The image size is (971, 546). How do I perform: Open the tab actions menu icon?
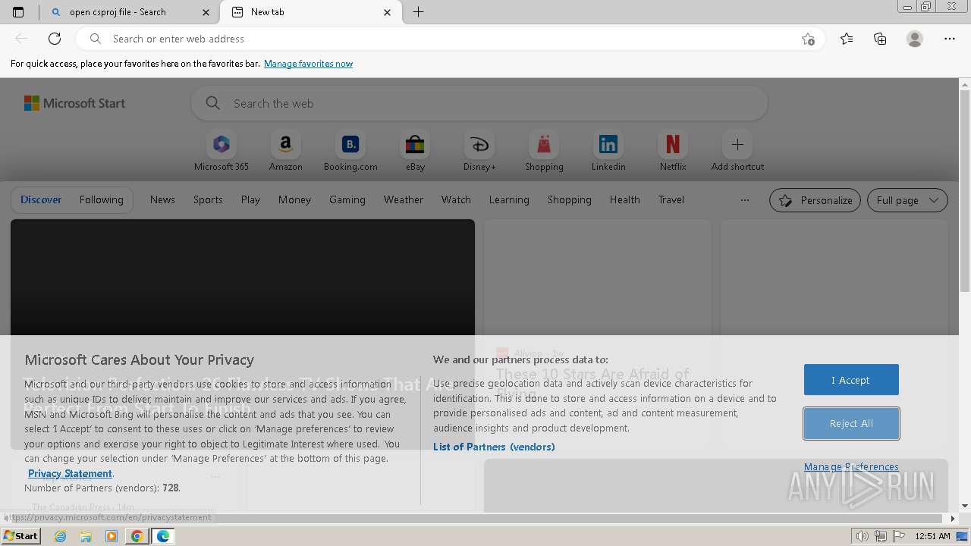pyautogui.click(x=18, y=12)
